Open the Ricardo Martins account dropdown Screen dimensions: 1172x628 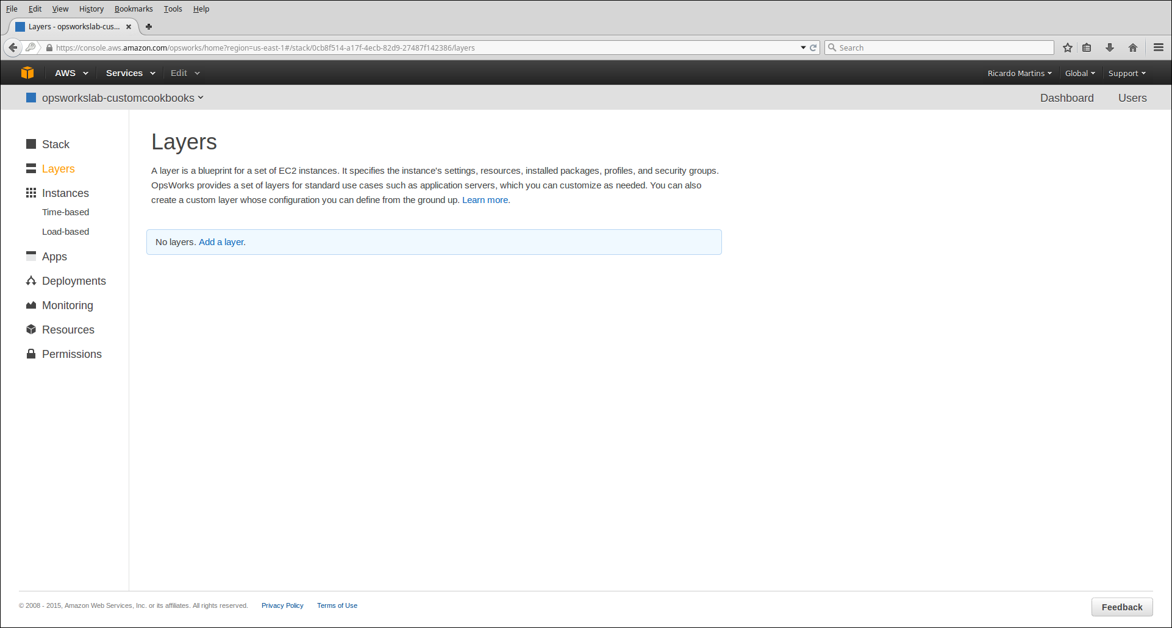coord(1019,73)
